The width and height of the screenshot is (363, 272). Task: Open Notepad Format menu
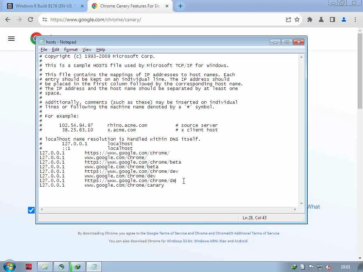(71, 50)
